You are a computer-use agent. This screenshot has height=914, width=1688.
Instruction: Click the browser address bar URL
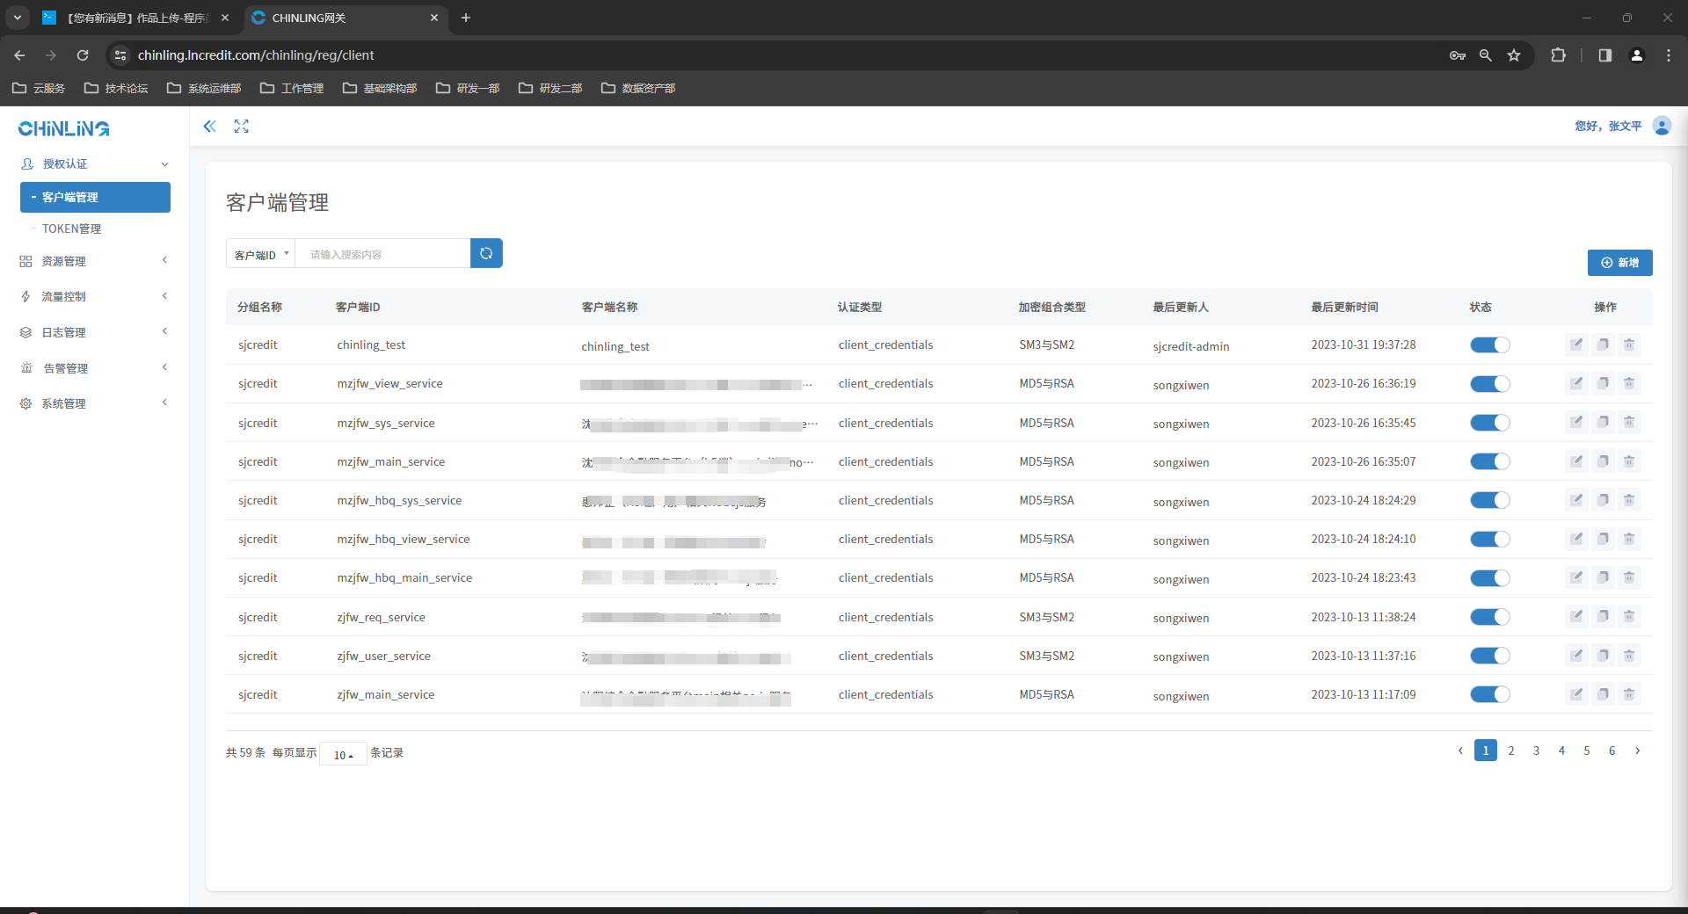256,55
